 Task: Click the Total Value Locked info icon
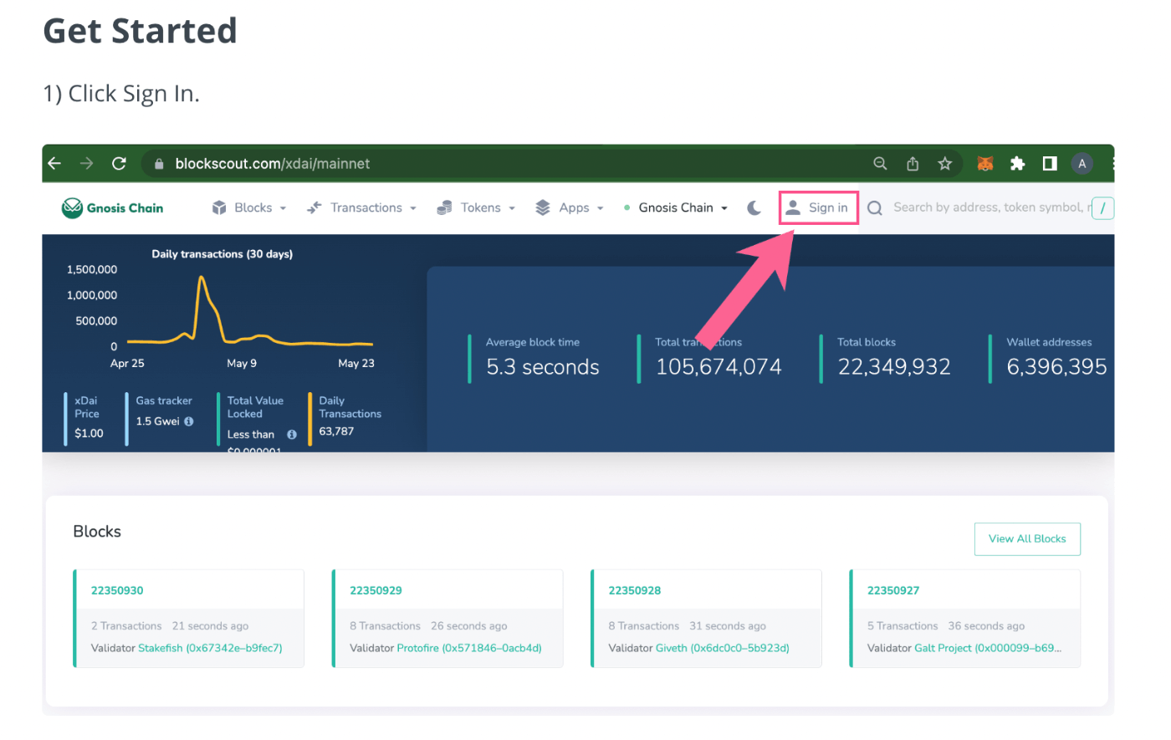[x=292, y=435]
